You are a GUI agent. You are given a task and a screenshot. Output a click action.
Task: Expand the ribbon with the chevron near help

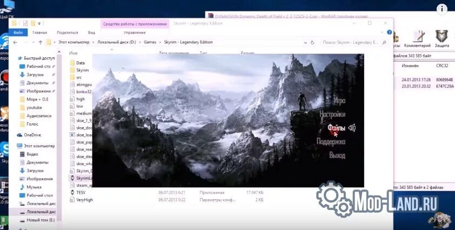382,32
